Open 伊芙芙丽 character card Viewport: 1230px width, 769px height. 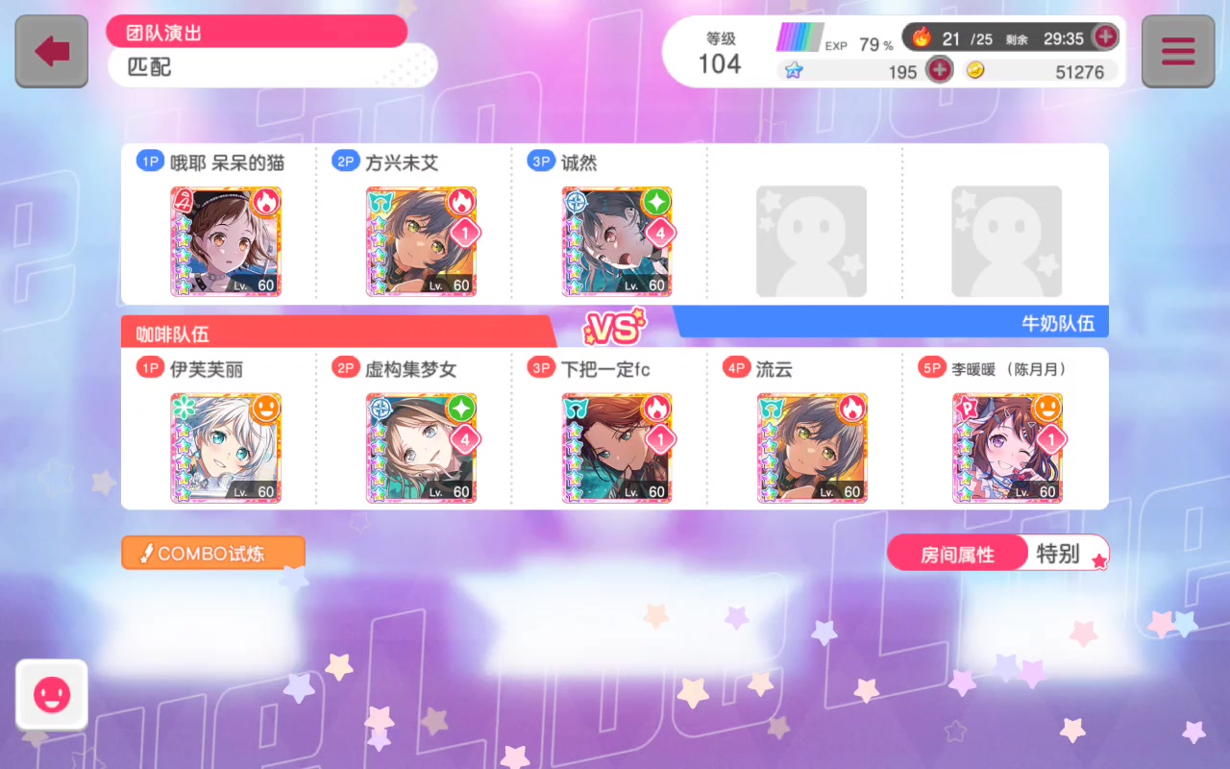pyautogui.click(x=226, y=448)
